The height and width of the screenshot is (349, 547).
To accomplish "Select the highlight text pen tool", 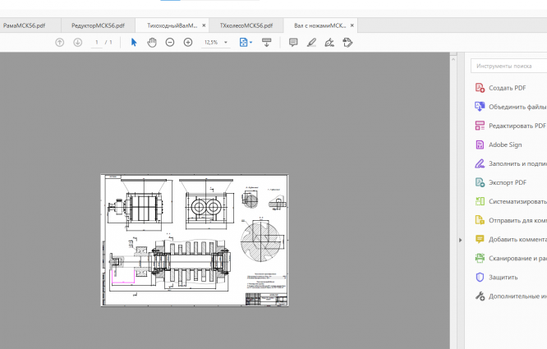I will click(311, 42).
